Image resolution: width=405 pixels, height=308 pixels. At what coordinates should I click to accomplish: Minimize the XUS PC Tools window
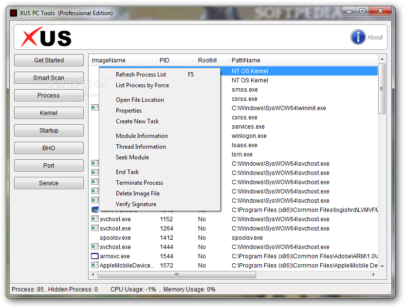pos(349,11)
